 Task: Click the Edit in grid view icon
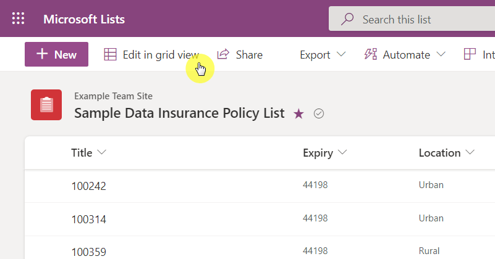(x=110, y=54)
